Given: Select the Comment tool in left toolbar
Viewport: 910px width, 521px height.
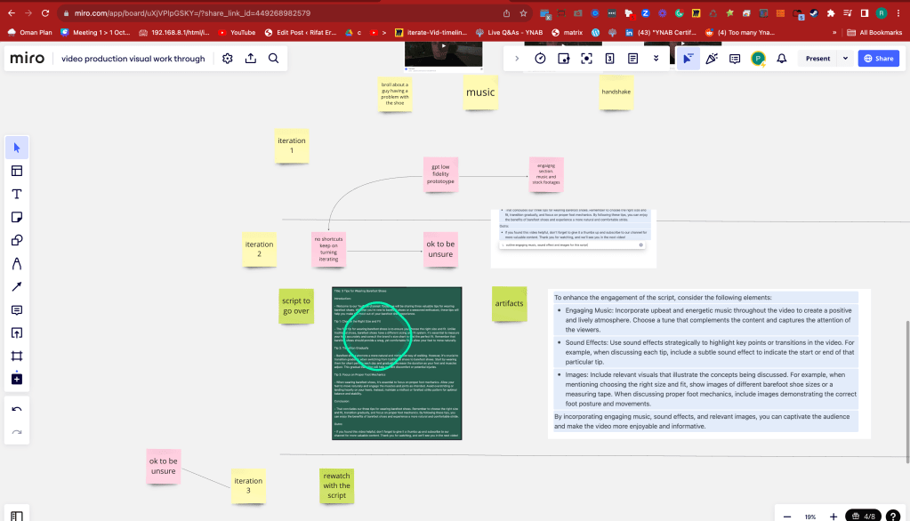Looking at the screenshot, I should pos(17,309).
